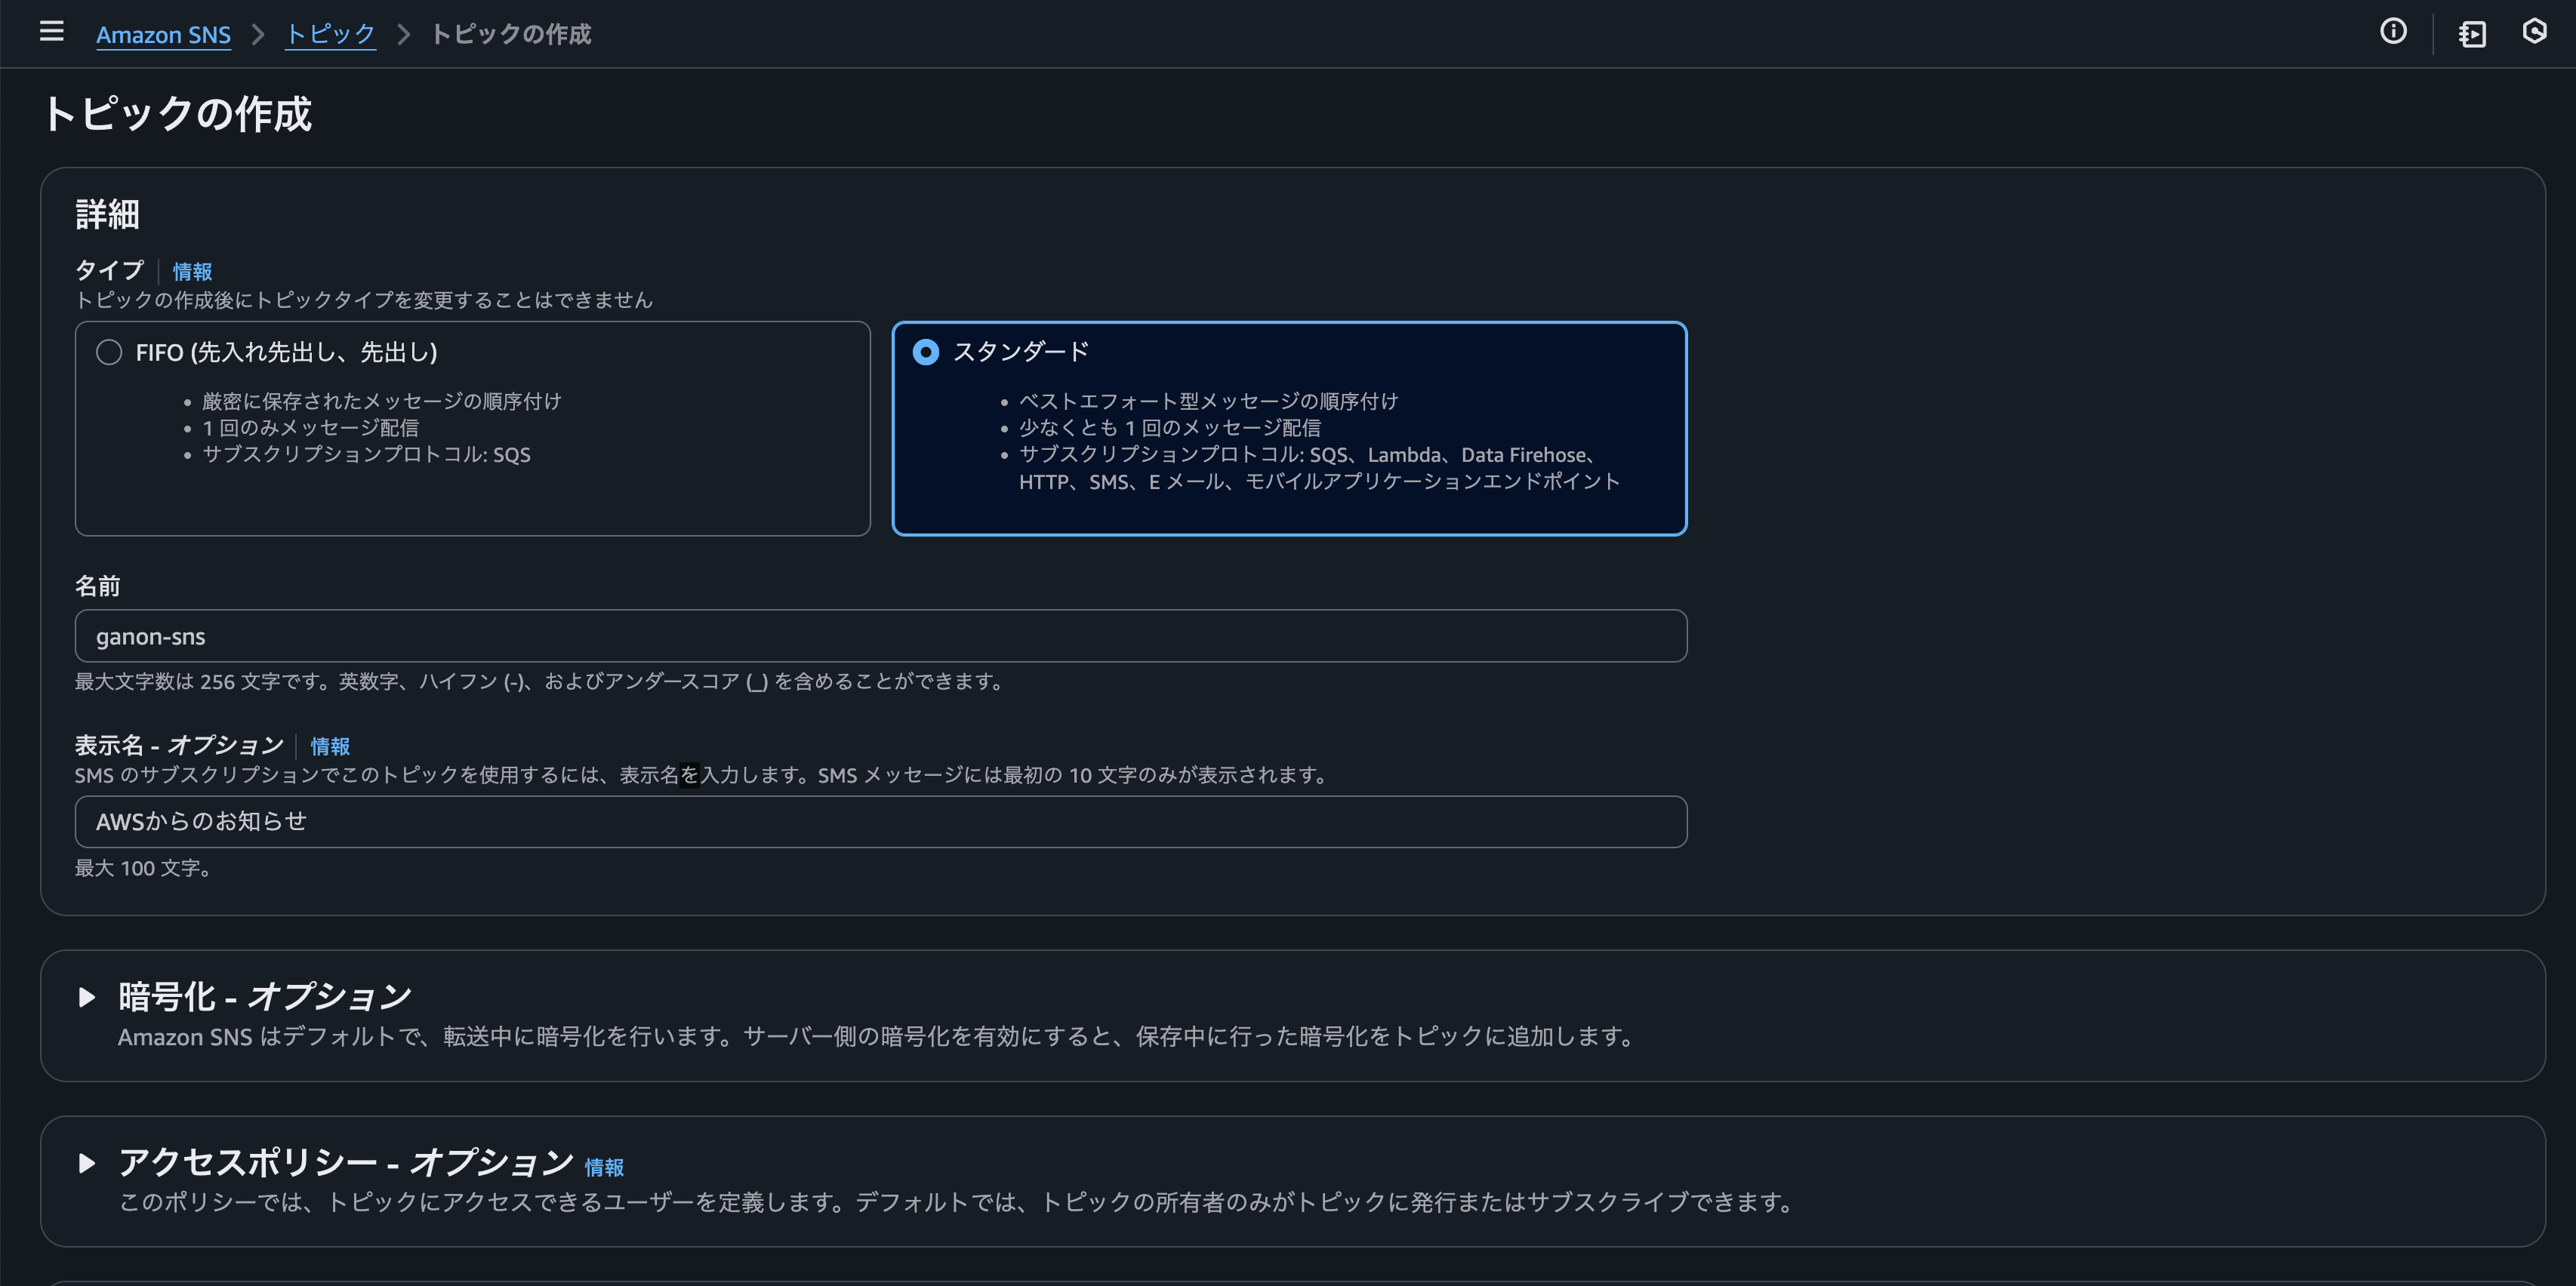This screenshot has width=2576, height=1286.
Task: Click the トピックの作成 breadcrumb current page
Action: point(511,35)
